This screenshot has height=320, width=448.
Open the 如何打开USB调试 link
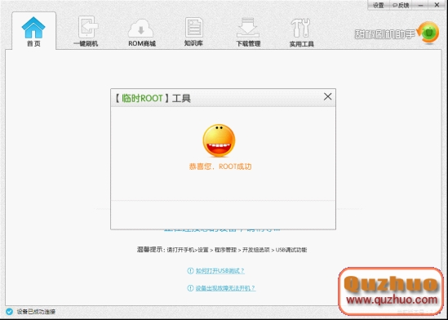(x=220, y=270)
